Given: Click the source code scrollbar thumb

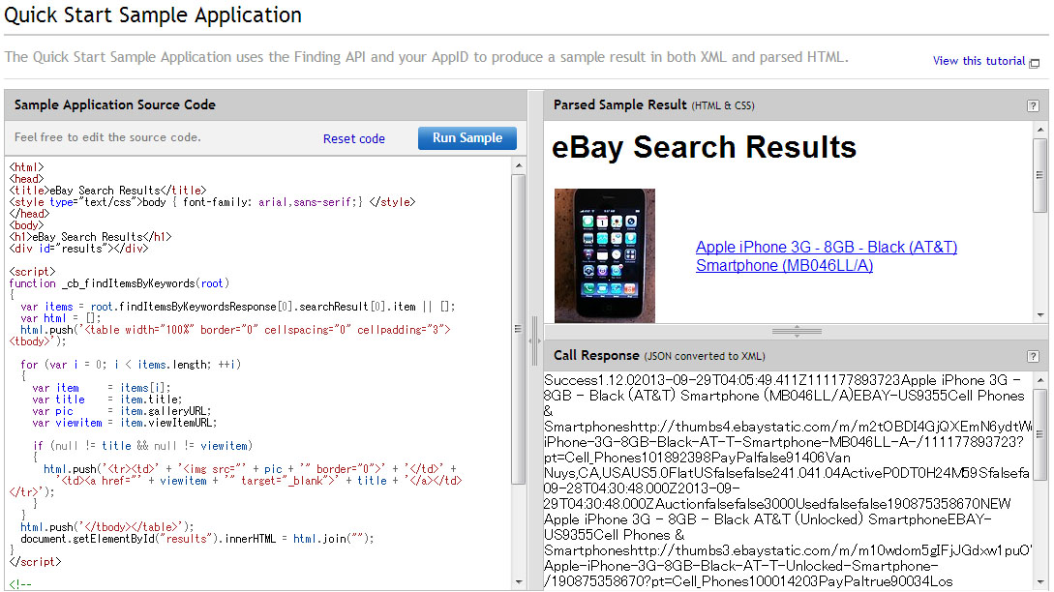Looking at the screenshot, I should click(x=518, y=329).
